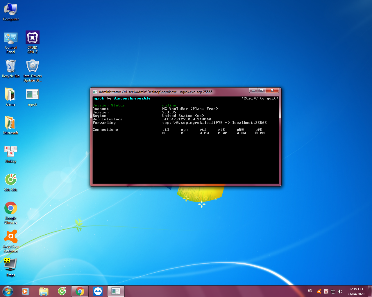The height and width of the screenshot is (297, 372).
Task: Click the Windows Start button
Action: (x=8, y=291)
